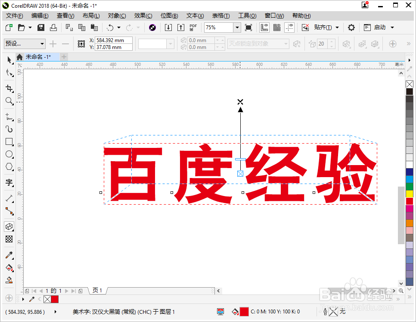Screen dimensions: 416x322
Task: Pick the black swatch in palette
Action: [x=410, y=92]
